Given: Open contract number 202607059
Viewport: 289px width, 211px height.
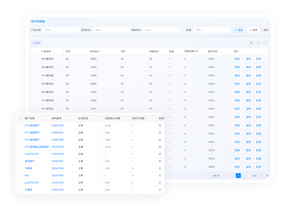Looking at the screenshot, I should (x=58, y=147).
